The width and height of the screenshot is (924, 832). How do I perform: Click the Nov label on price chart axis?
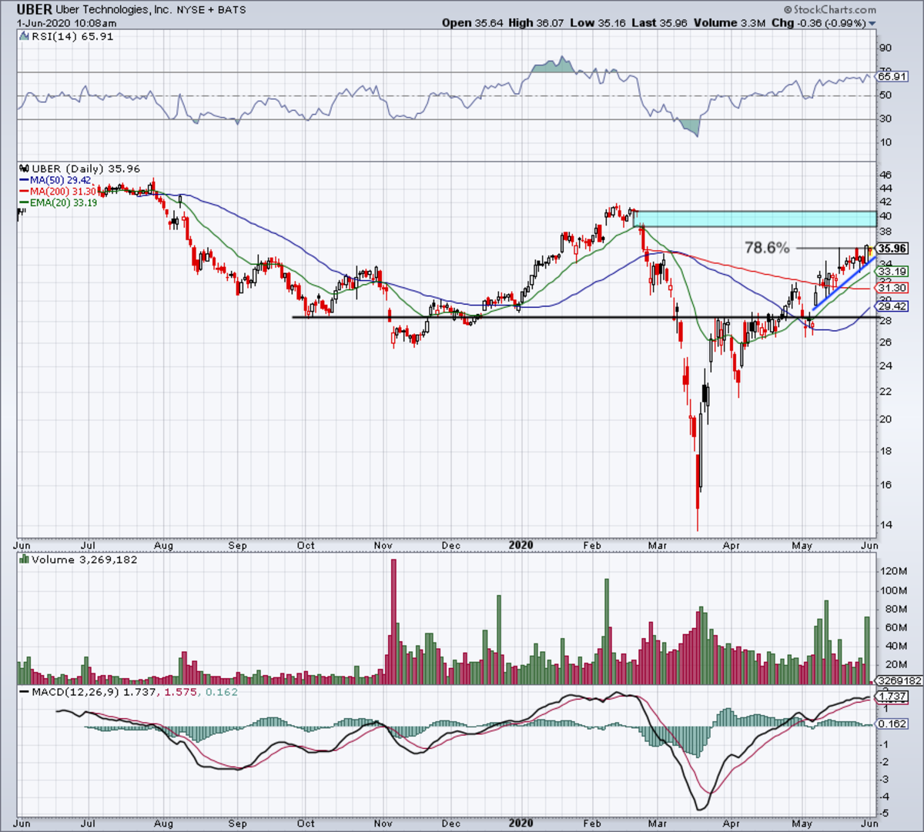383,545
